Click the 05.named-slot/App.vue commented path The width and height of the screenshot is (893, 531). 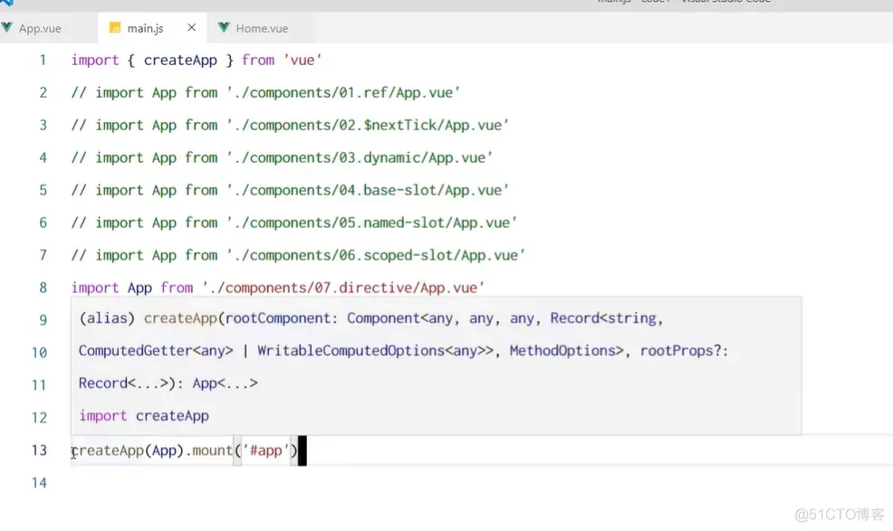click(372, 223)
